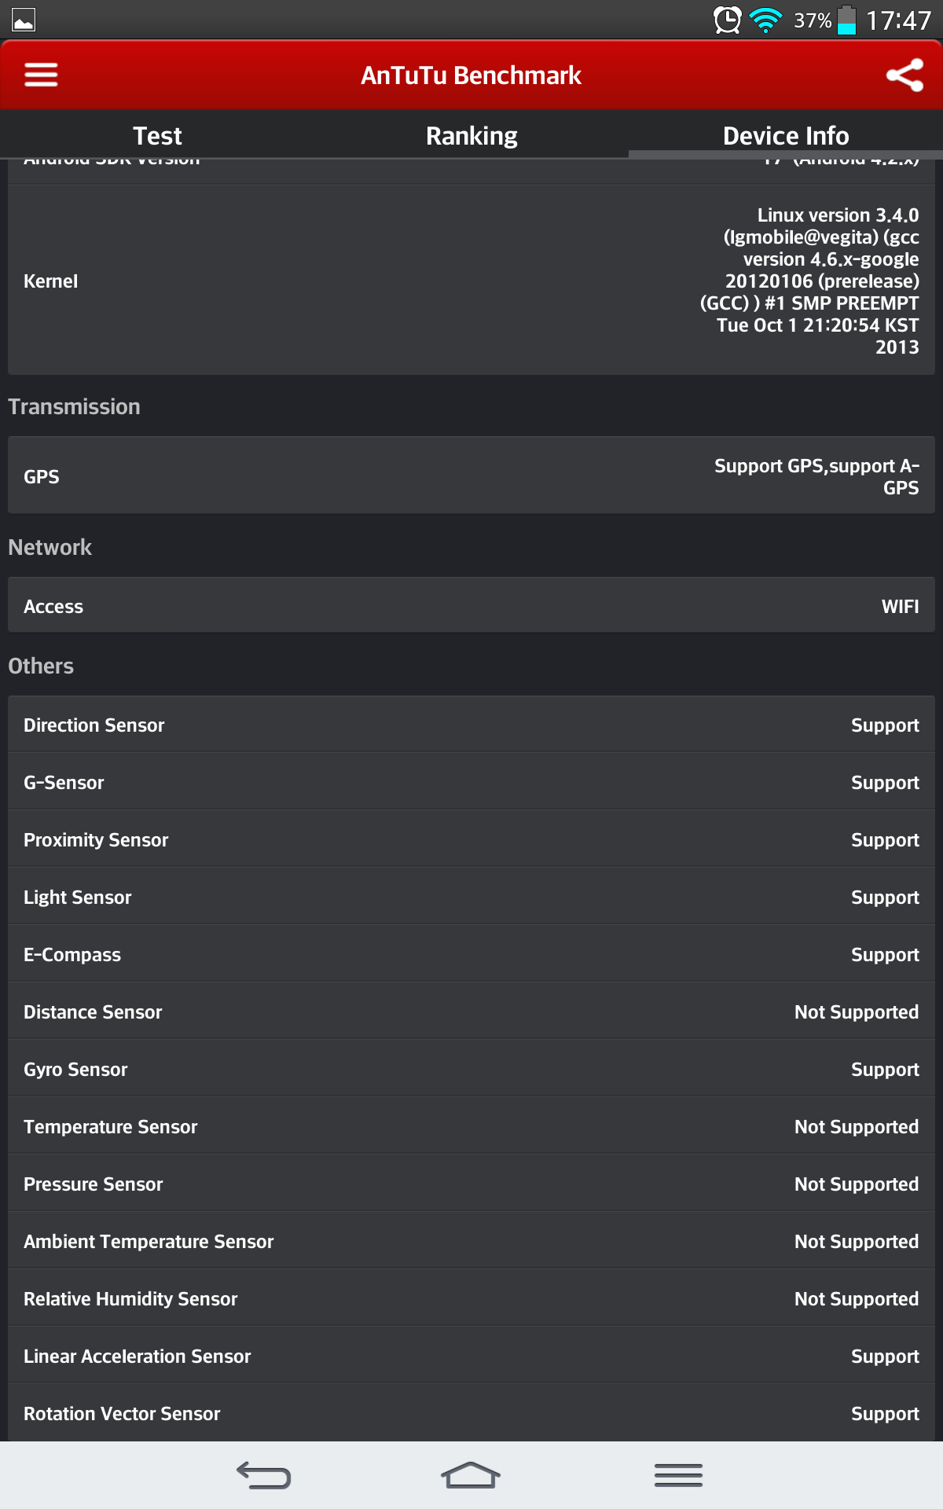
Task: Tap the Kernel info row
Action: pyautogui.click(x=472, y=281)
